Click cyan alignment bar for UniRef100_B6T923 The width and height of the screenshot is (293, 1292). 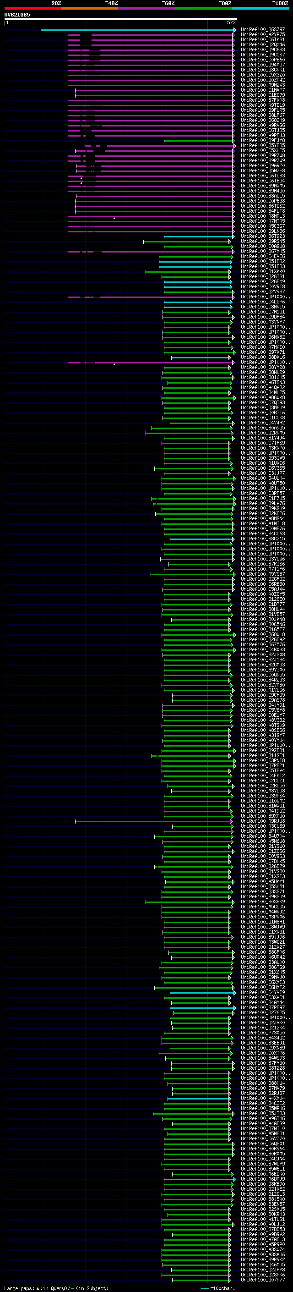[x=199, y=236]
